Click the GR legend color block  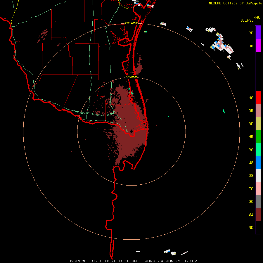pyautogui.click(x=258, y=111)
